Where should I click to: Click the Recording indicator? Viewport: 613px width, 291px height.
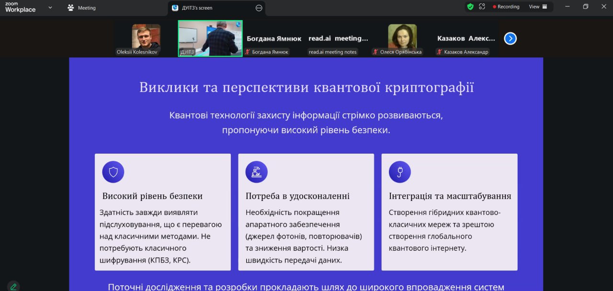[506, 7]
